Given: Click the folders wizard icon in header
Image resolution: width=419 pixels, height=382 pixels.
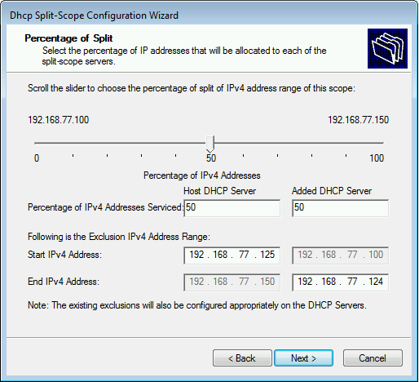Looking at the screenshot, I should (x=387, y=48).
